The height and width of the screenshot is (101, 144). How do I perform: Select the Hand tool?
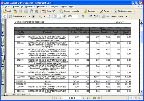coord(5,16)
